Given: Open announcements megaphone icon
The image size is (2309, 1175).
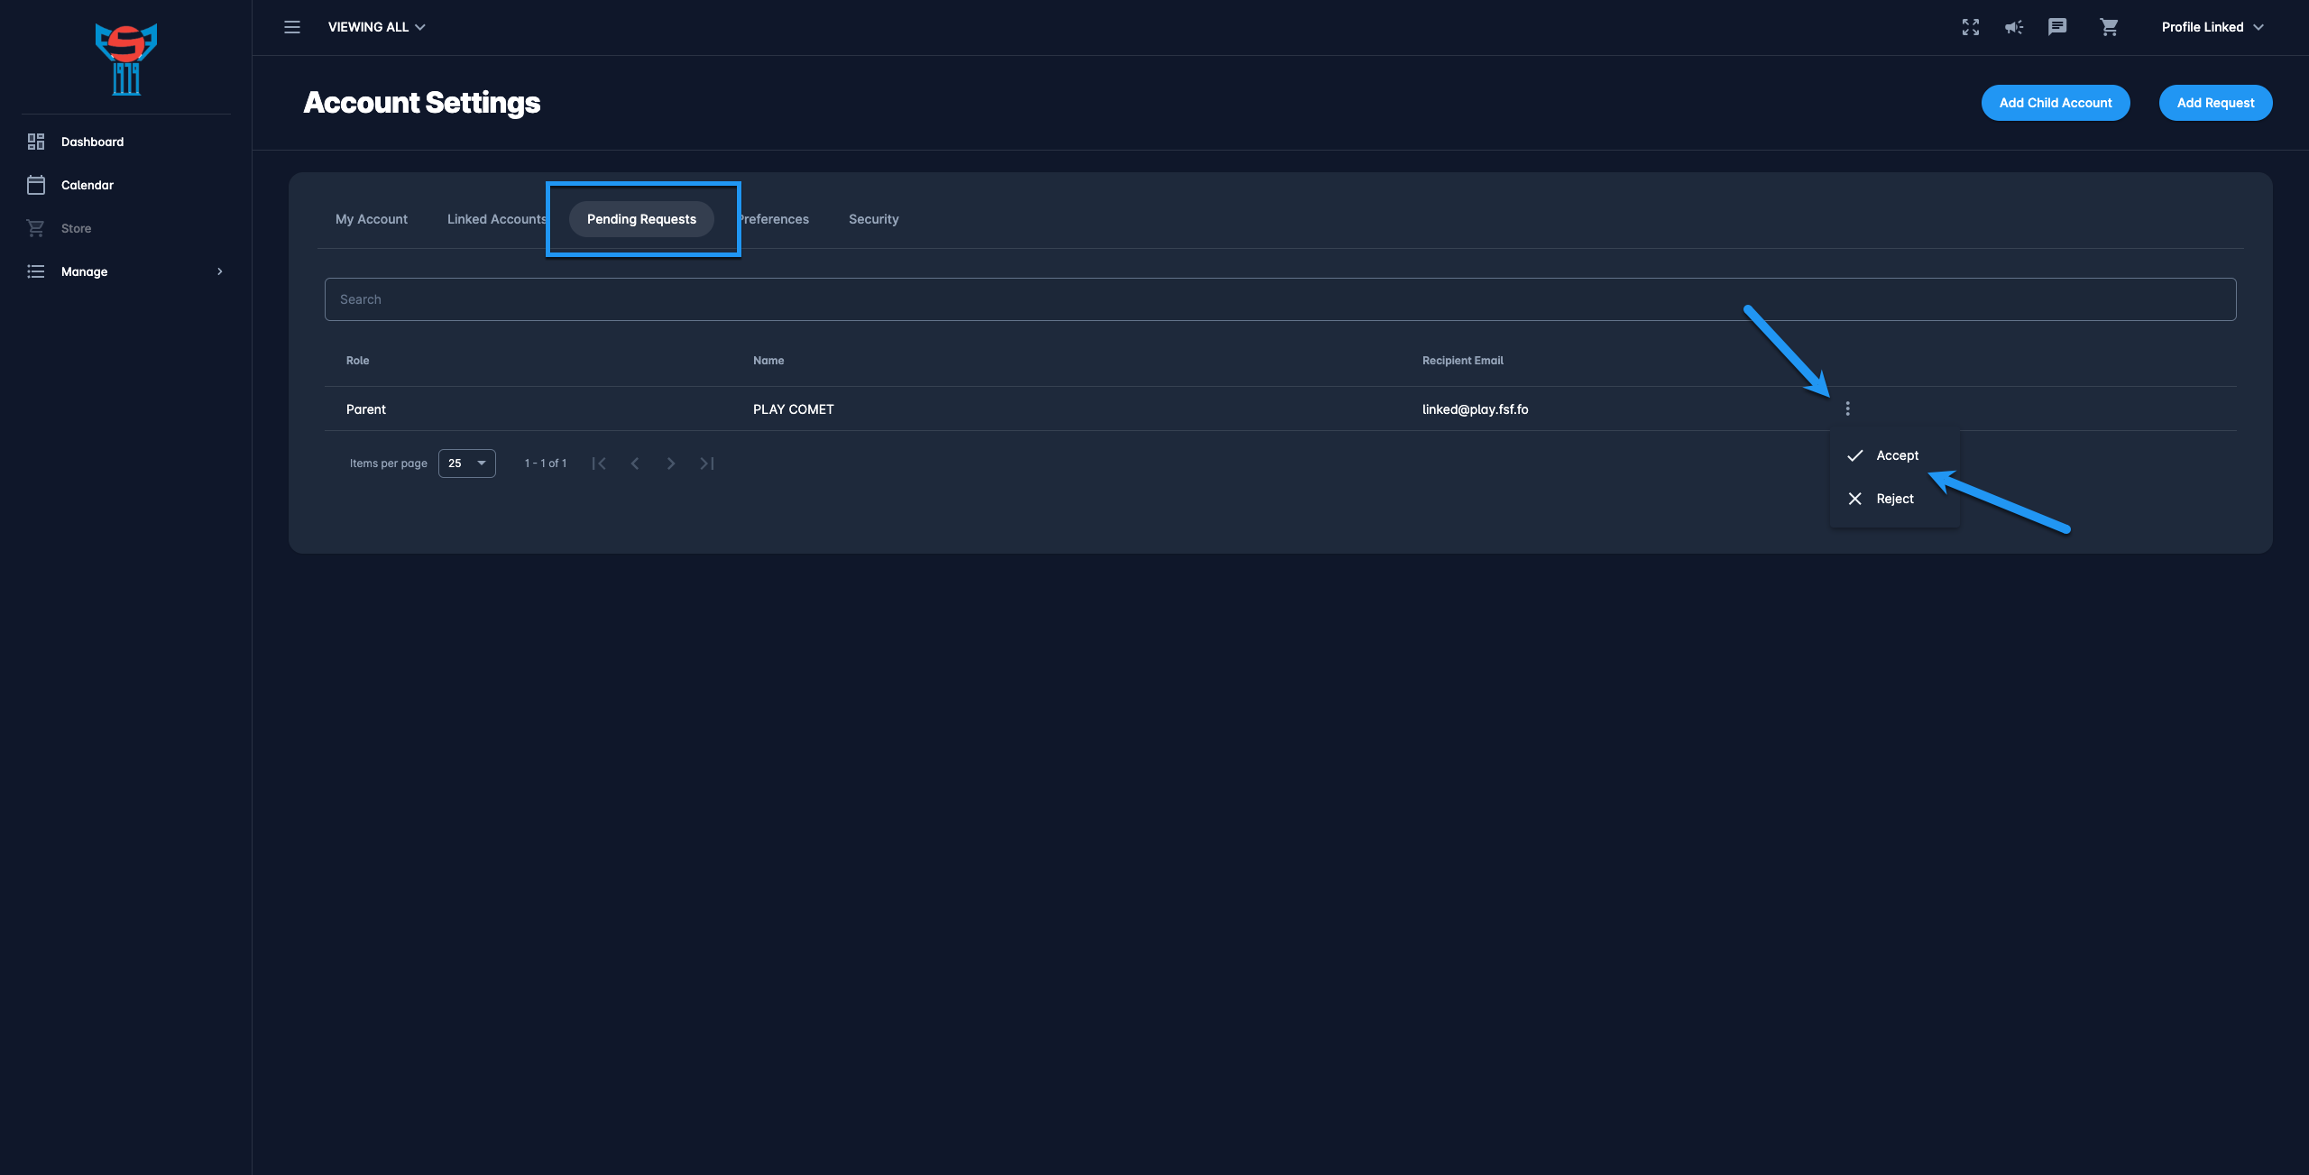Looking at the screenshot, I should 2014,27.
